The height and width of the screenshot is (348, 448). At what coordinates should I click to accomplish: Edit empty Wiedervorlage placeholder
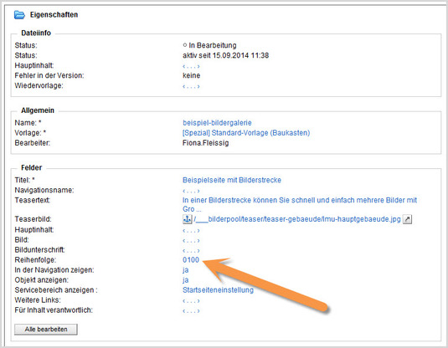click(191, 86)
